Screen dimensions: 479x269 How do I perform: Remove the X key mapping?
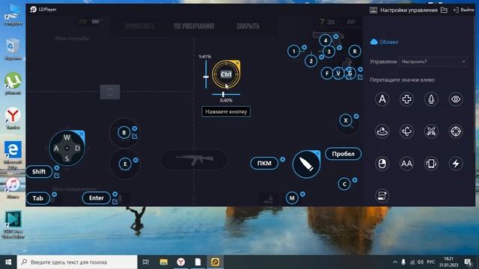356,117
